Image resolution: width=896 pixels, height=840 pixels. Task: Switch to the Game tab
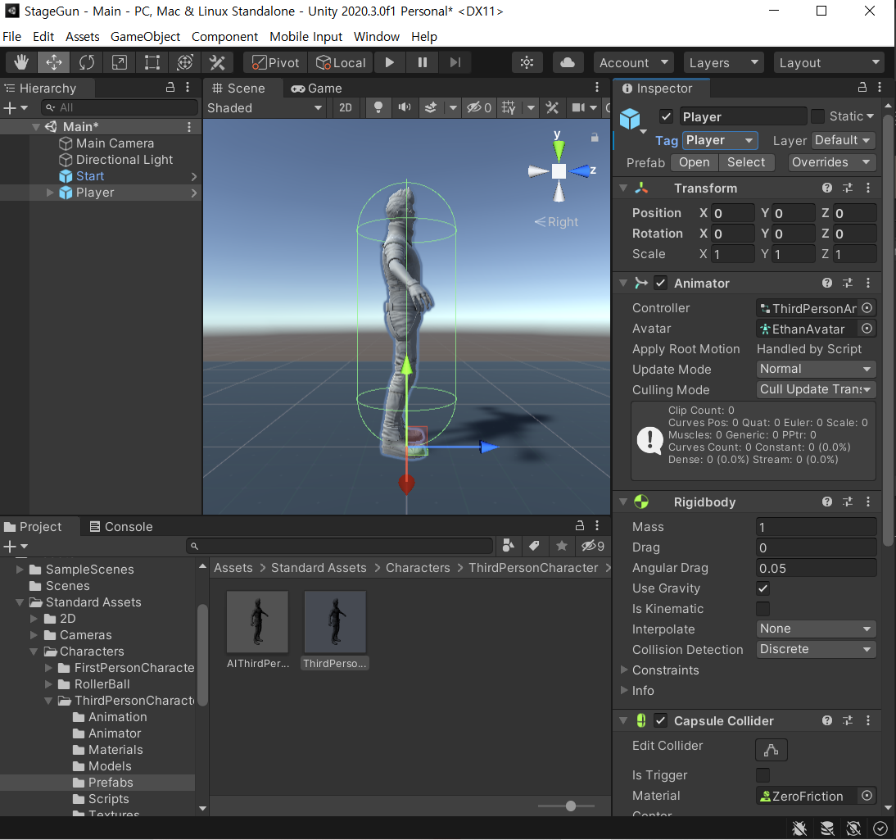click(316, 88)
